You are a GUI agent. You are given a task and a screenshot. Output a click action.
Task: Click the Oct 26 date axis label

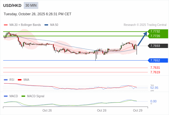[x=47, y=110]
